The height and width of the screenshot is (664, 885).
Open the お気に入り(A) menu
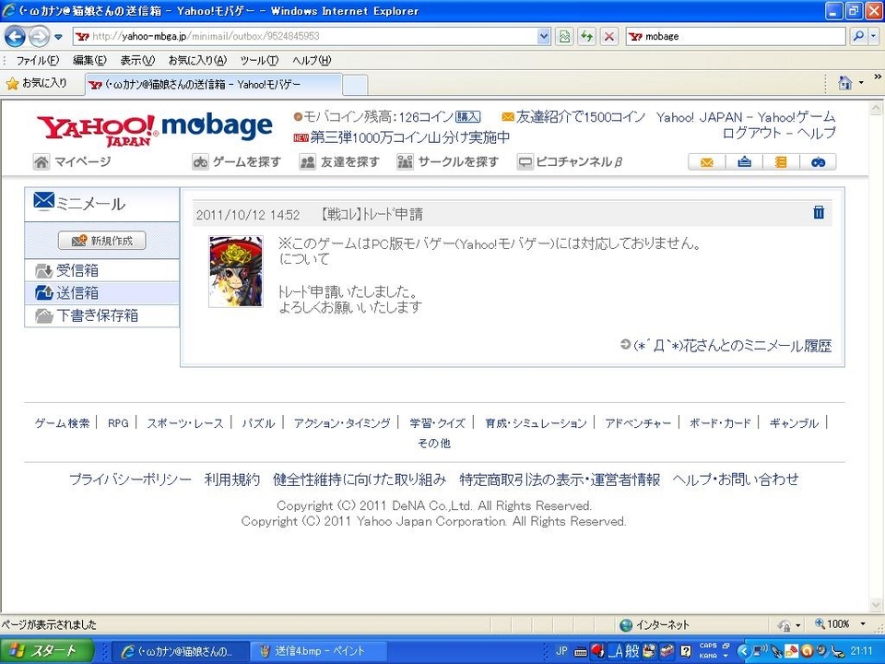pos(197,60)
